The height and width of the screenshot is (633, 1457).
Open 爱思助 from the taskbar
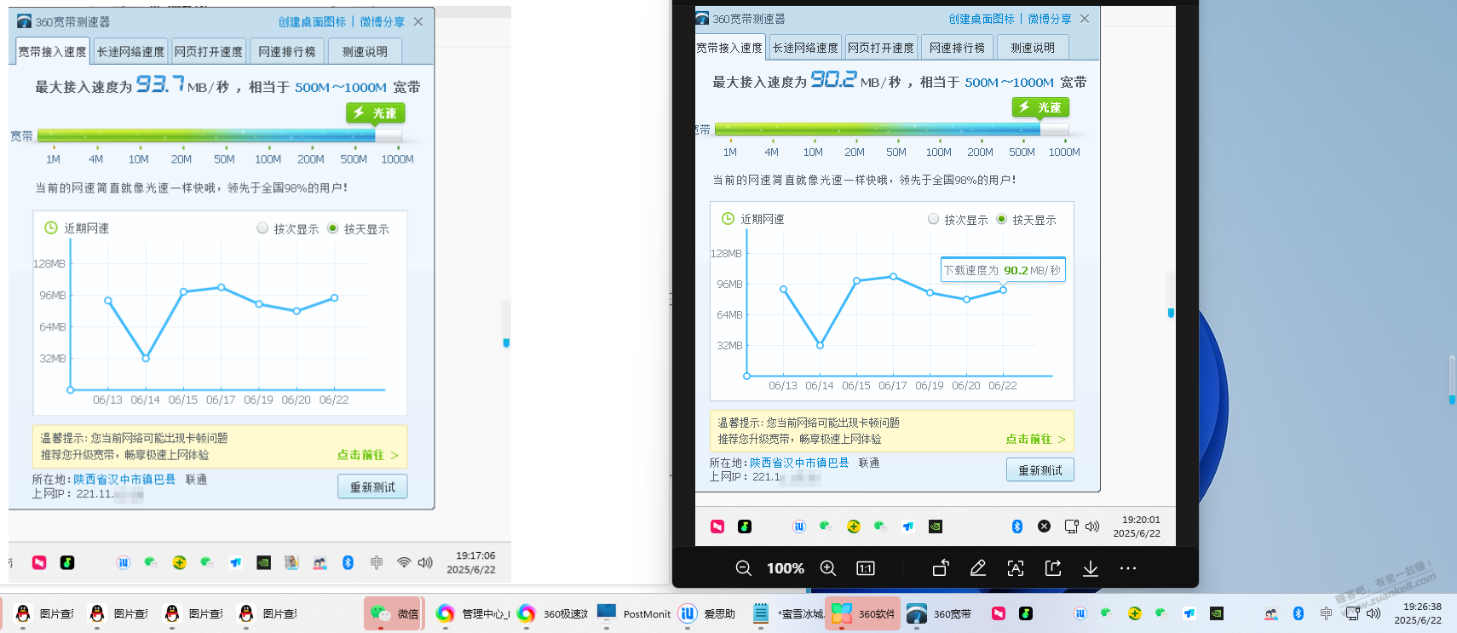click(707, 613)
